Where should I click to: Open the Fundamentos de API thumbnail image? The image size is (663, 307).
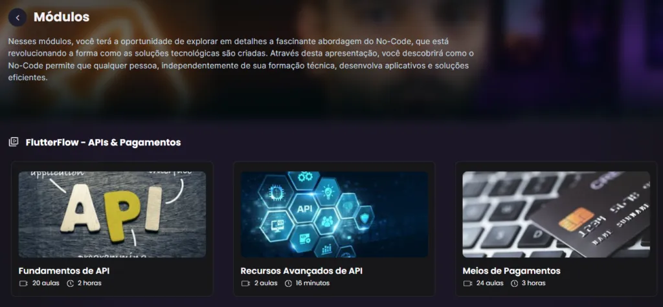click(x=112, y=215)
